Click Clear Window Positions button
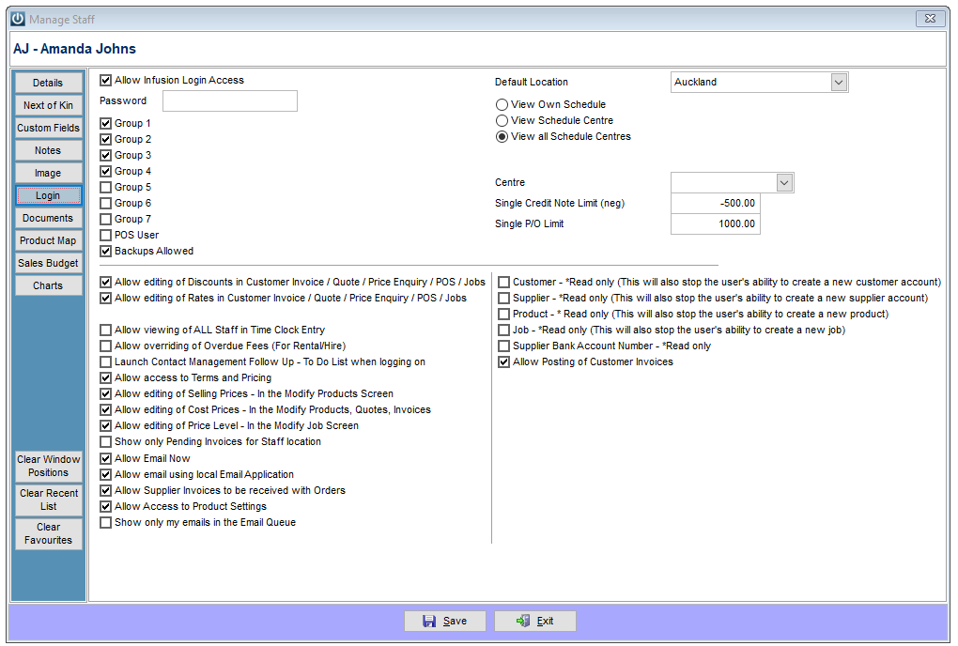The width and height of the screenshot is (958, 646). click(x=48, y=467)
